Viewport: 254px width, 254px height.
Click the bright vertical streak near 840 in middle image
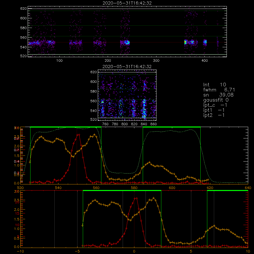[144, 108]
